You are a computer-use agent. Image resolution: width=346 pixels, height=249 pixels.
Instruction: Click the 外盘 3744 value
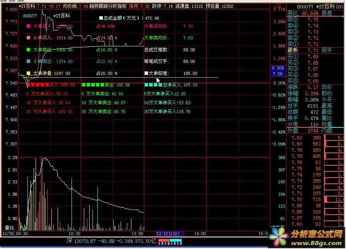(x=313, y=130)
